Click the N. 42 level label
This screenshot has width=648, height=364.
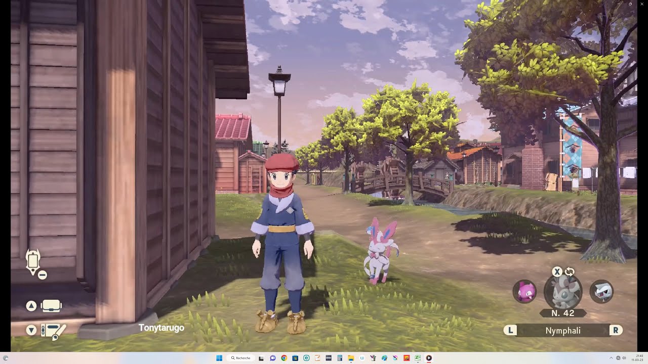point(563,313)
